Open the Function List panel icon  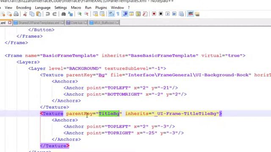pos(145,14)
